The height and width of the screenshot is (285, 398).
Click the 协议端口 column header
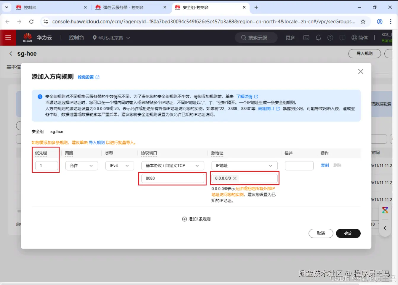click(149, 153)
